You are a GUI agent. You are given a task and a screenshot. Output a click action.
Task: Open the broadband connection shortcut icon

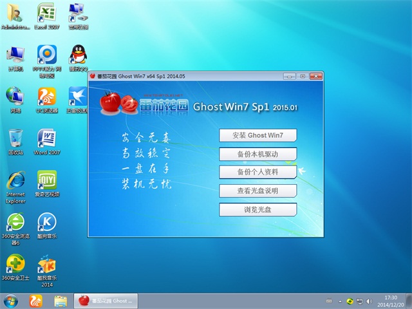pyautogui.click(x=79, y=13)
